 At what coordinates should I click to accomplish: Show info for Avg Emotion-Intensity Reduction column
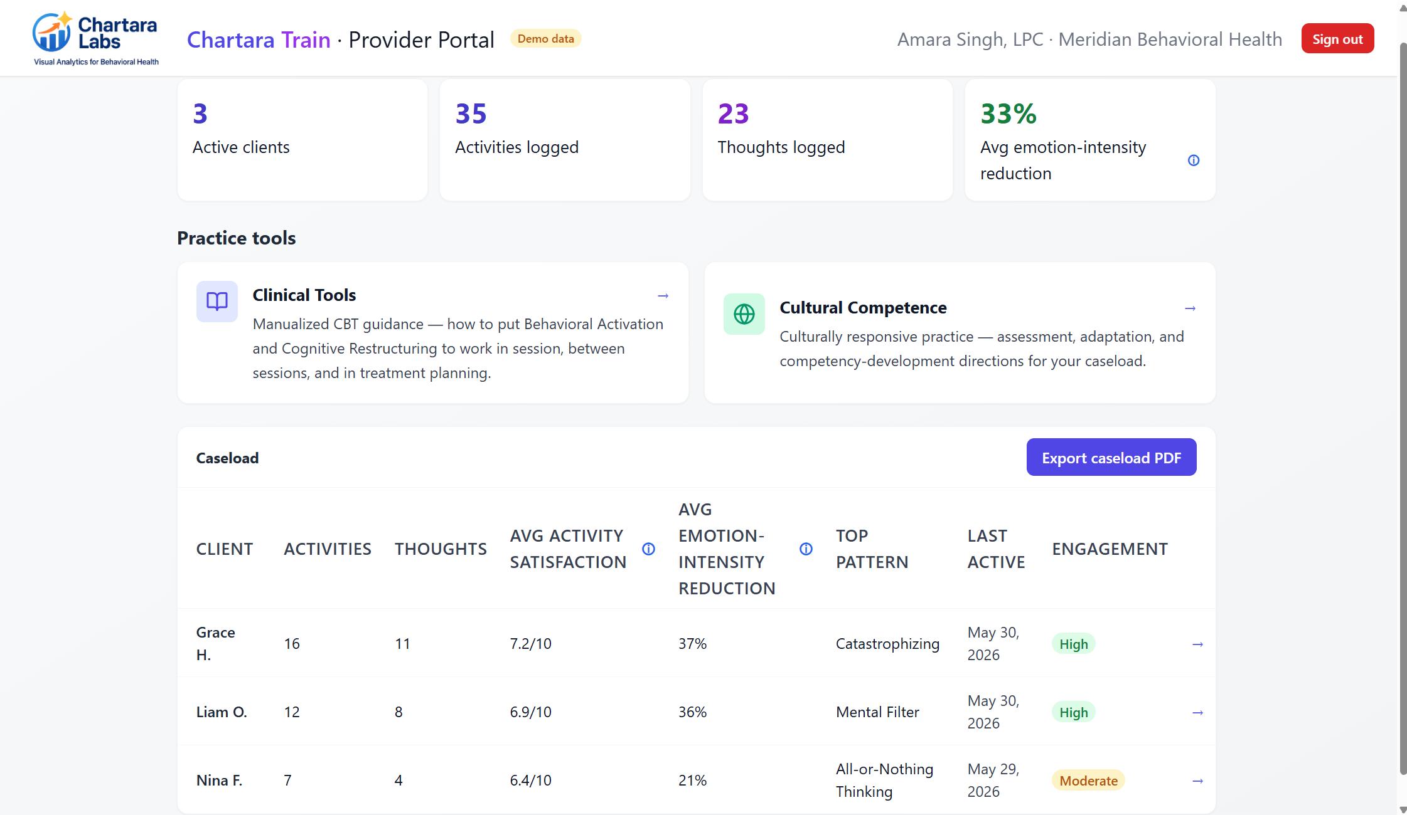(806, 549)
